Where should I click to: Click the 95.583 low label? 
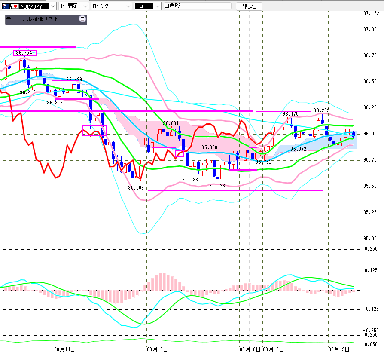coord(190,180)
